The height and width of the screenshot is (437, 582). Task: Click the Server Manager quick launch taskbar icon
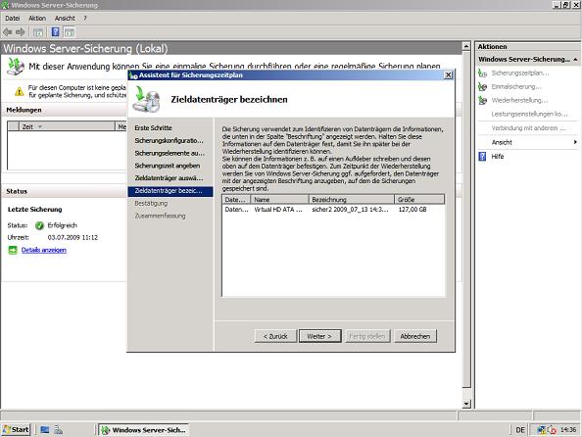[x=58, y=429]
